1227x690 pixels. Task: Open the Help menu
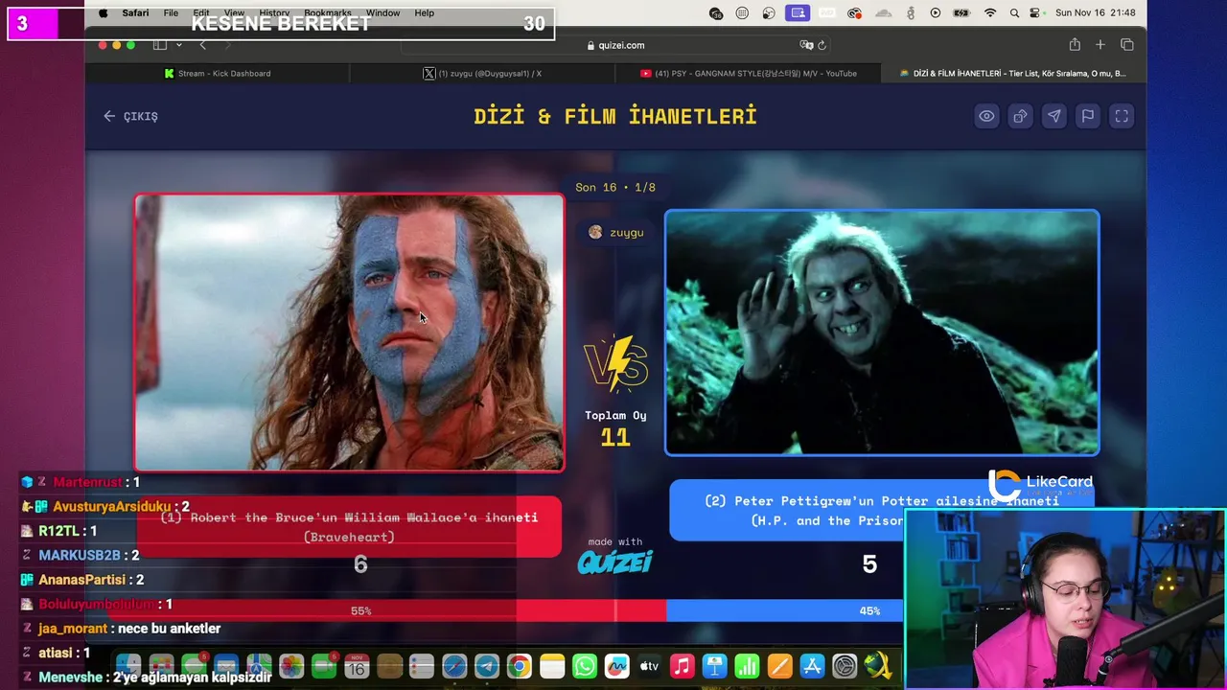[x=424, y=12]
